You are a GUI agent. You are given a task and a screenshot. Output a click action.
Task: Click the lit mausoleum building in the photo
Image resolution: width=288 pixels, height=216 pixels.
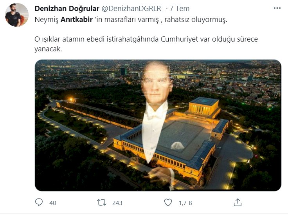204,107
